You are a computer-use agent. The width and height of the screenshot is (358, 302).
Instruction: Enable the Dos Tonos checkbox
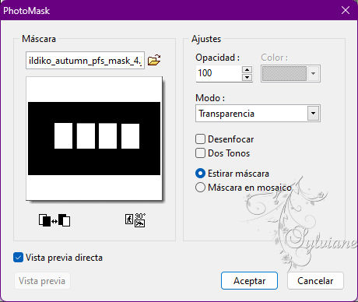200,153
